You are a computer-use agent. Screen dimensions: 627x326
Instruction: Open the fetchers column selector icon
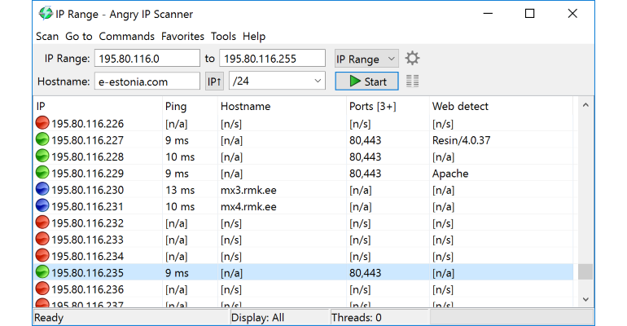412,81
